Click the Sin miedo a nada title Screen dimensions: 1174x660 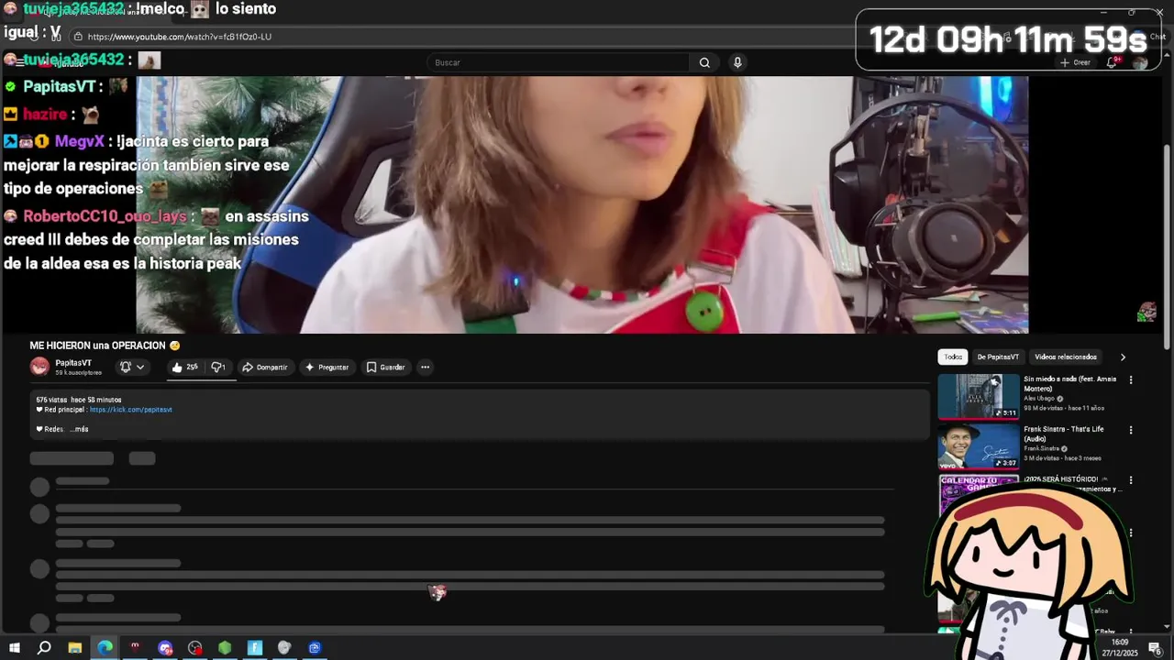(1070, 383)
